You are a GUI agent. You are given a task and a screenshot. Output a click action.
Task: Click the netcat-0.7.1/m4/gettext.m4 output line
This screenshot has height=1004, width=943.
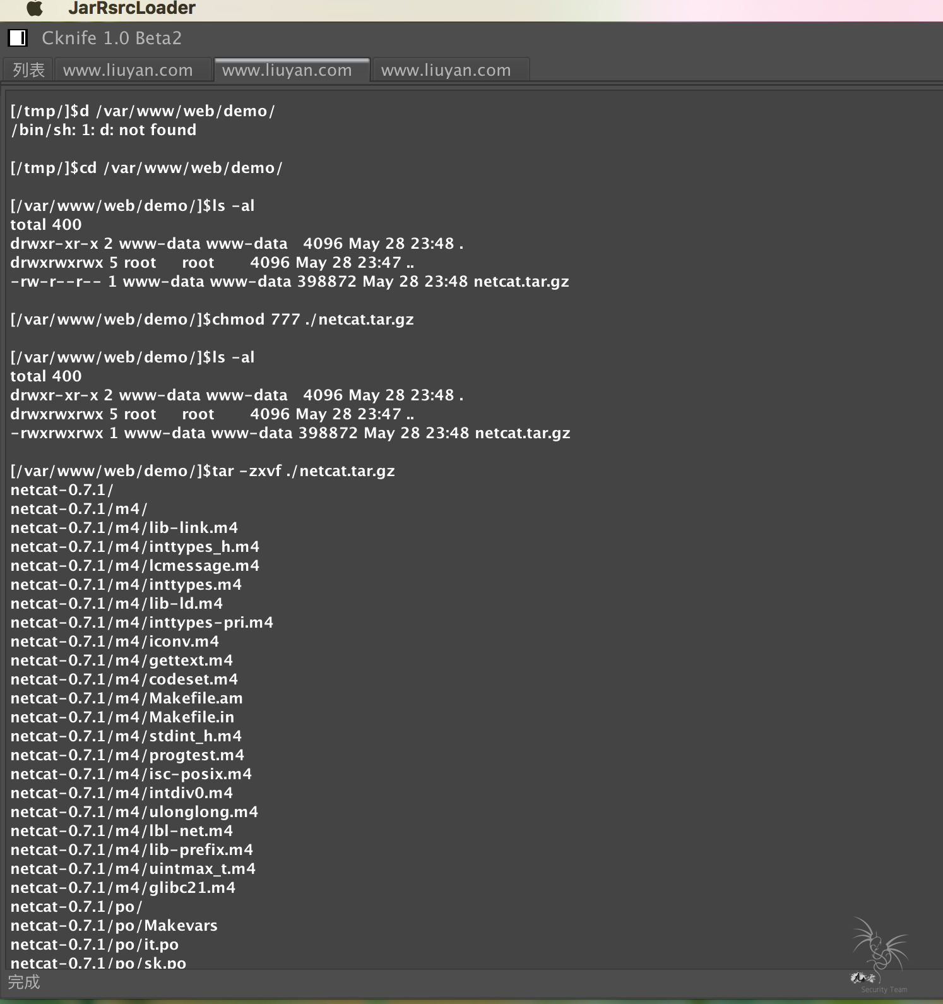click(x=121, y=660)
